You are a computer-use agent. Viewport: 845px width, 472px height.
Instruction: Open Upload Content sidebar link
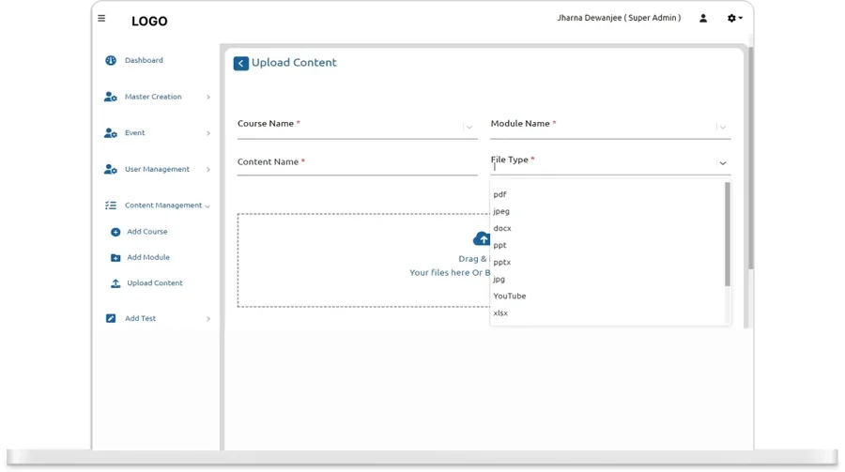click(155, 283)
